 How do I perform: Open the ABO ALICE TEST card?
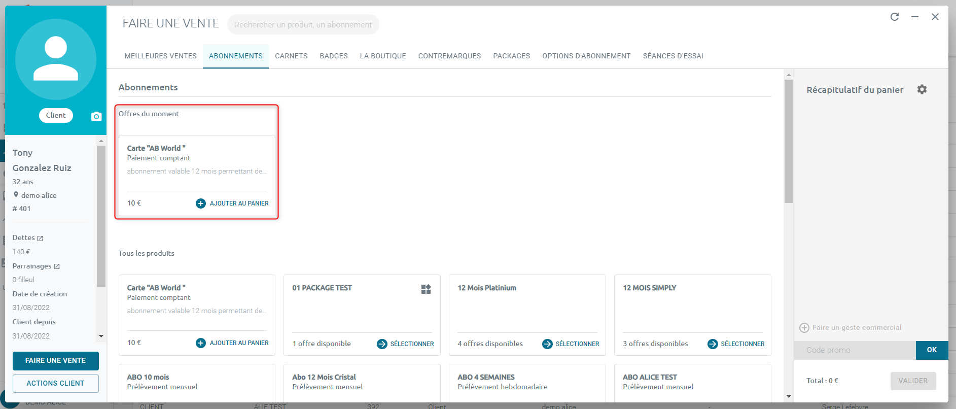click(693, 383)
